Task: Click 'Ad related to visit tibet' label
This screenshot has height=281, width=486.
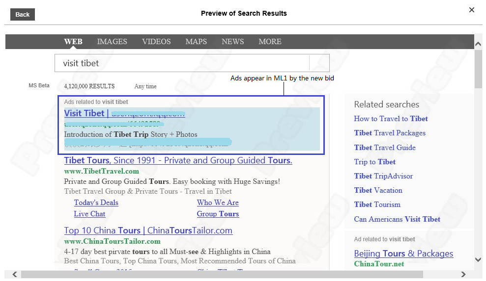Action: (384, 239)
